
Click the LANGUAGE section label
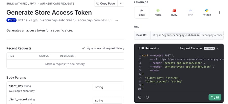[x=141, y=2]
